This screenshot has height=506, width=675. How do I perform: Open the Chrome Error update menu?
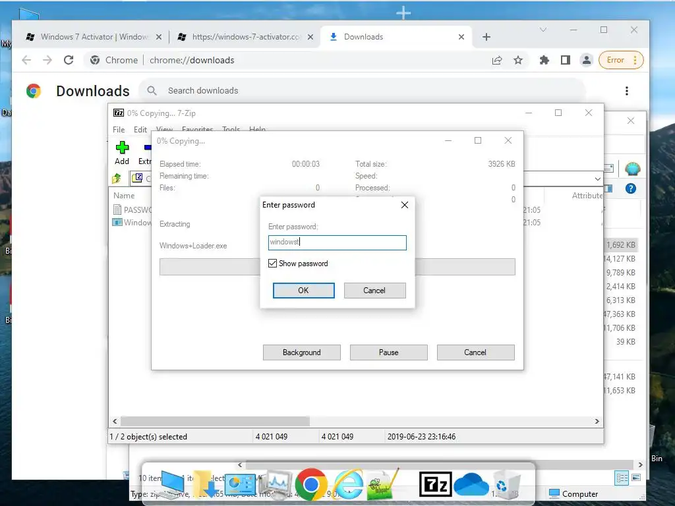[621, 60]
